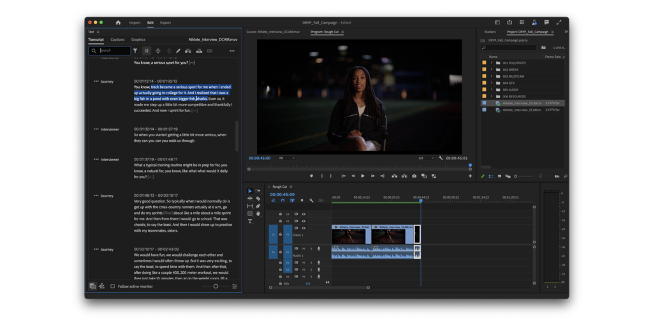
Task: Adjust the transcript text size slider
Action: point(216,287)
